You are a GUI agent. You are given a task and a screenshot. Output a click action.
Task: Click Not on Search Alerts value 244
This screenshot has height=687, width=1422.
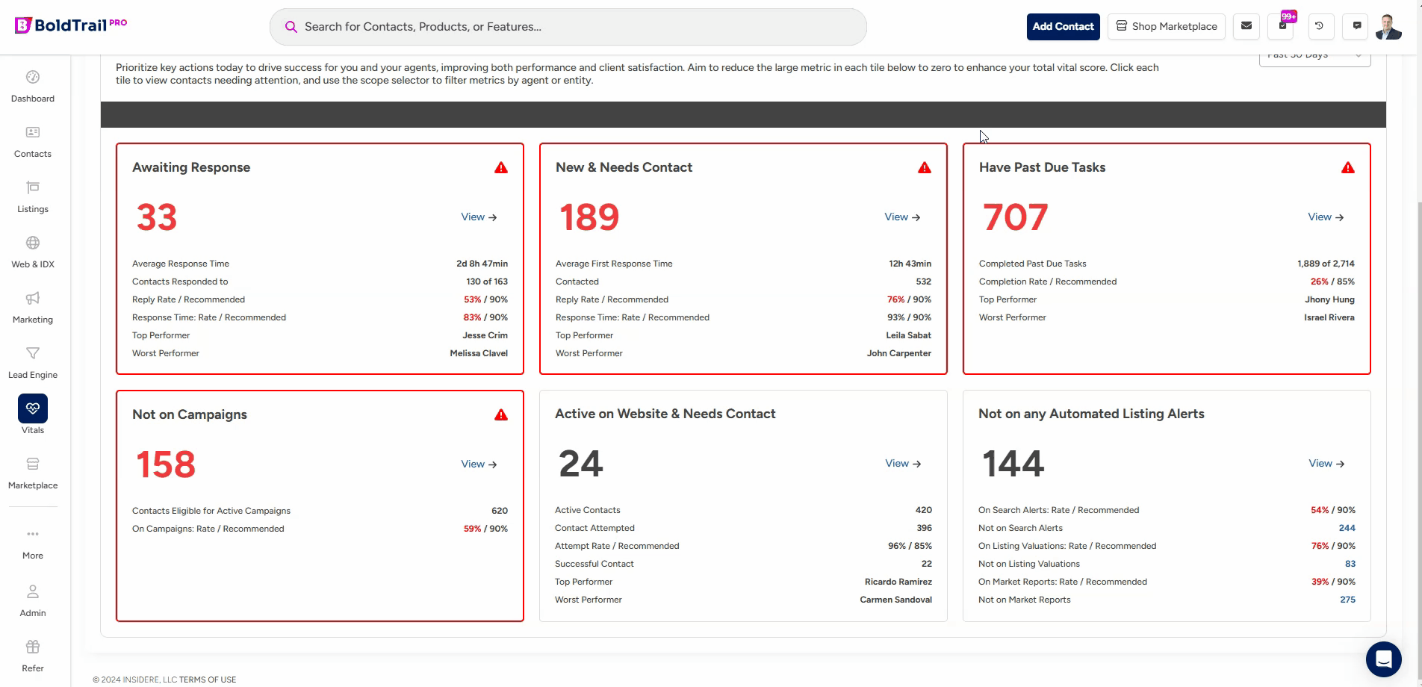click(1347, 528)
